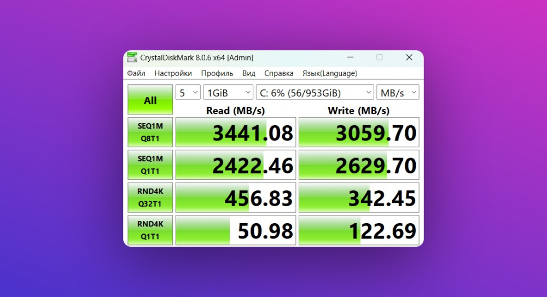Expand the 1GiB test size dropdown
The height and width of the screenshot is (297, 547).
(x=228, y=92)
